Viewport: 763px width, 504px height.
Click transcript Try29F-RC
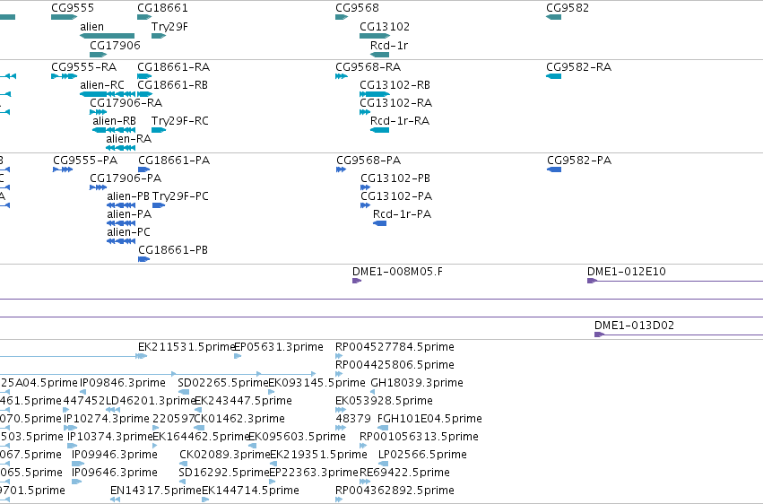(x=159, y=130)
